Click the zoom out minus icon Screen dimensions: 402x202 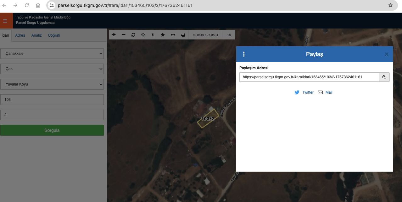point(124,35)
